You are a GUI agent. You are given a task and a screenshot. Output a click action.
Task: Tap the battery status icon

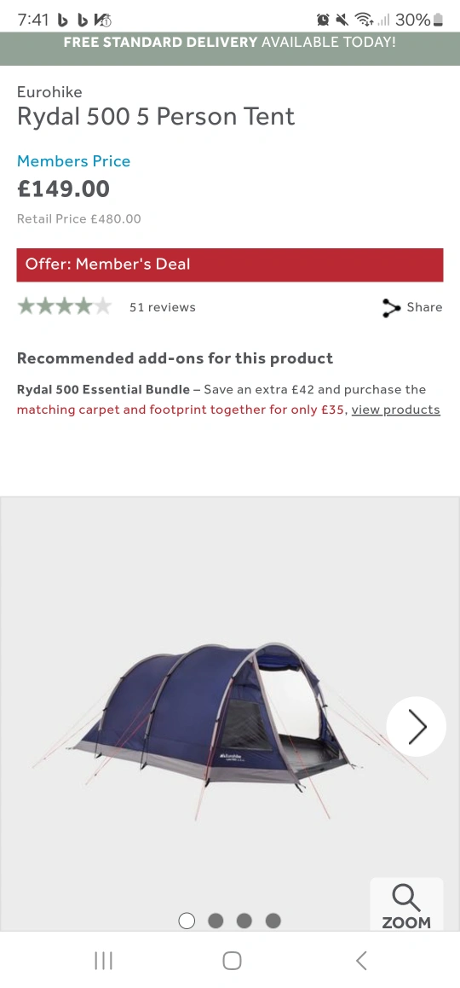pyautogui.click(x=438, y=20)
